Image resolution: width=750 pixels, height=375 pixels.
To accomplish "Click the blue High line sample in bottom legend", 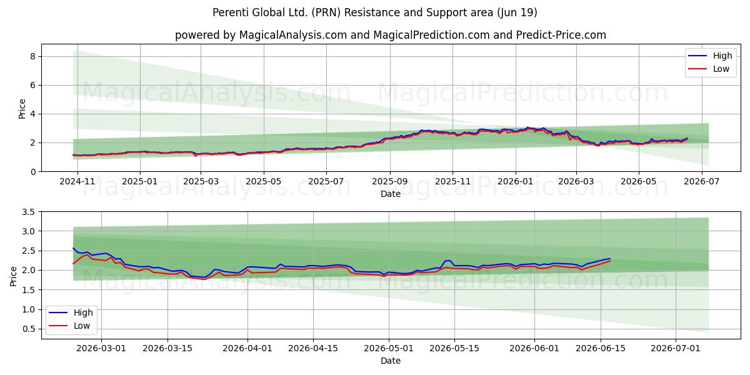I will 58,312.
